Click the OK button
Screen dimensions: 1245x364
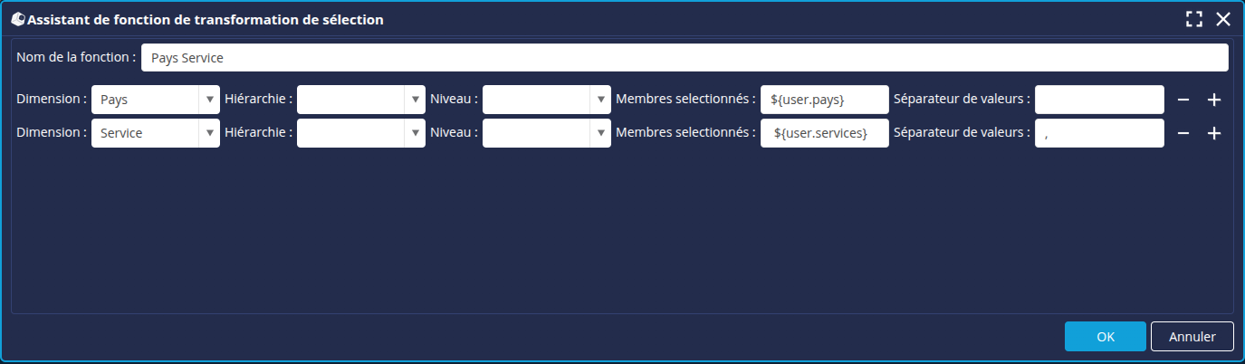point(1105,336)
